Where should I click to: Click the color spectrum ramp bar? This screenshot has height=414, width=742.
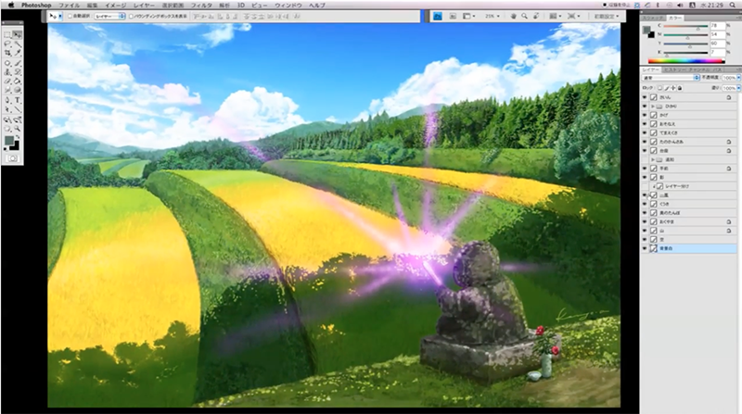click(x=686, y=60)
